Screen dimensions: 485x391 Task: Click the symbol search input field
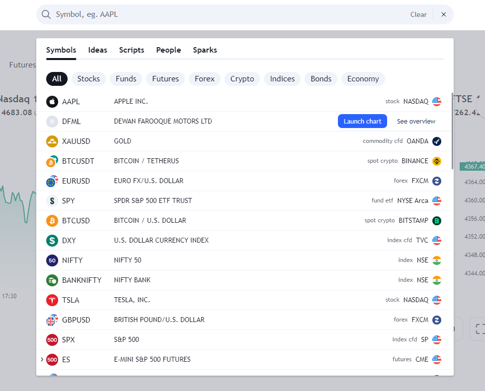click(229, 14)
